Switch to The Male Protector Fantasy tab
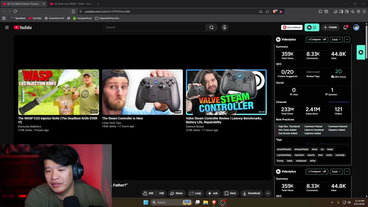This screenshot has width=368, height=207. click(x=23, y=4)
